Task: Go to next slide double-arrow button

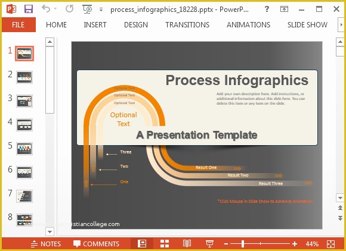Action: pyautogui.click(x=340, y=218)
